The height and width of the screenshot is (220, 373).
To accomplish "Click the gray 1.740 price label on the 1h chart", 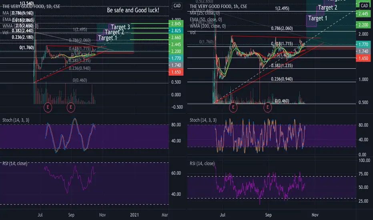I will [363, 51].
